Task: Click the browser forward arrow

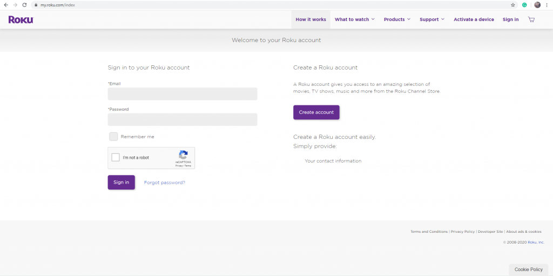Action: 15,5
